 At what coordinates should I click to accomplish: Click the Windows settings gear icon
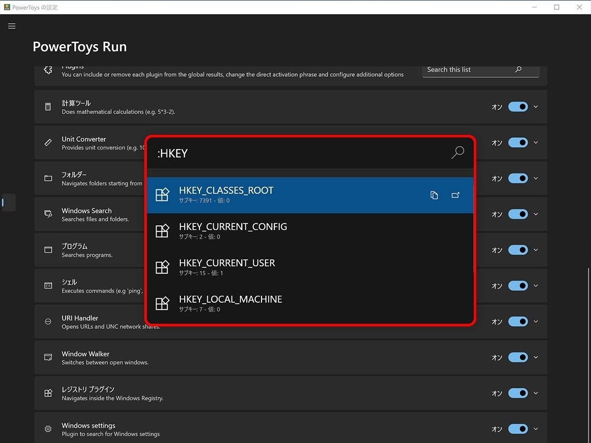tap(48, 429)
